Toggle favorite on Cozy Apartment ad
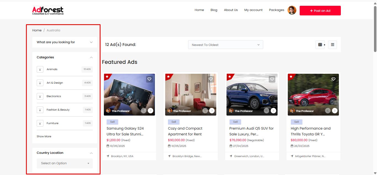 pos(211,79)
